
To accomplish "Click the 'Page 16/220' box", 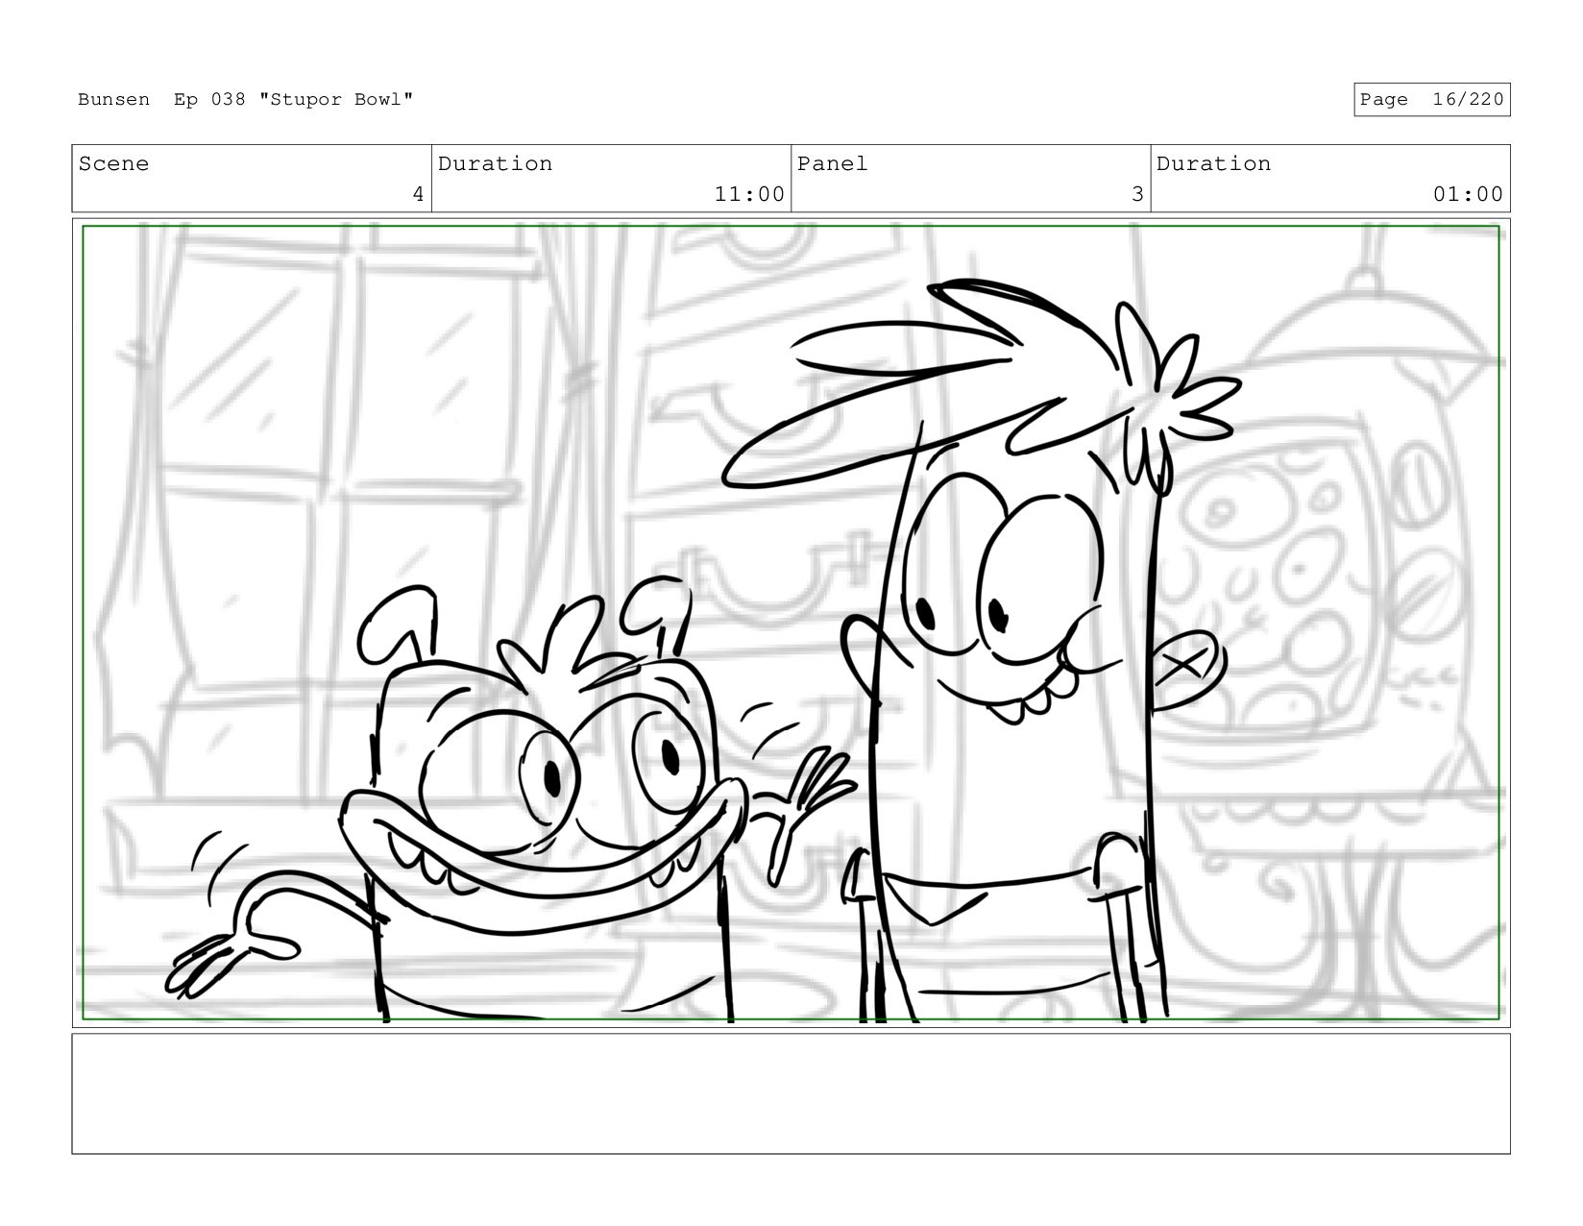I will (1431, 100).
